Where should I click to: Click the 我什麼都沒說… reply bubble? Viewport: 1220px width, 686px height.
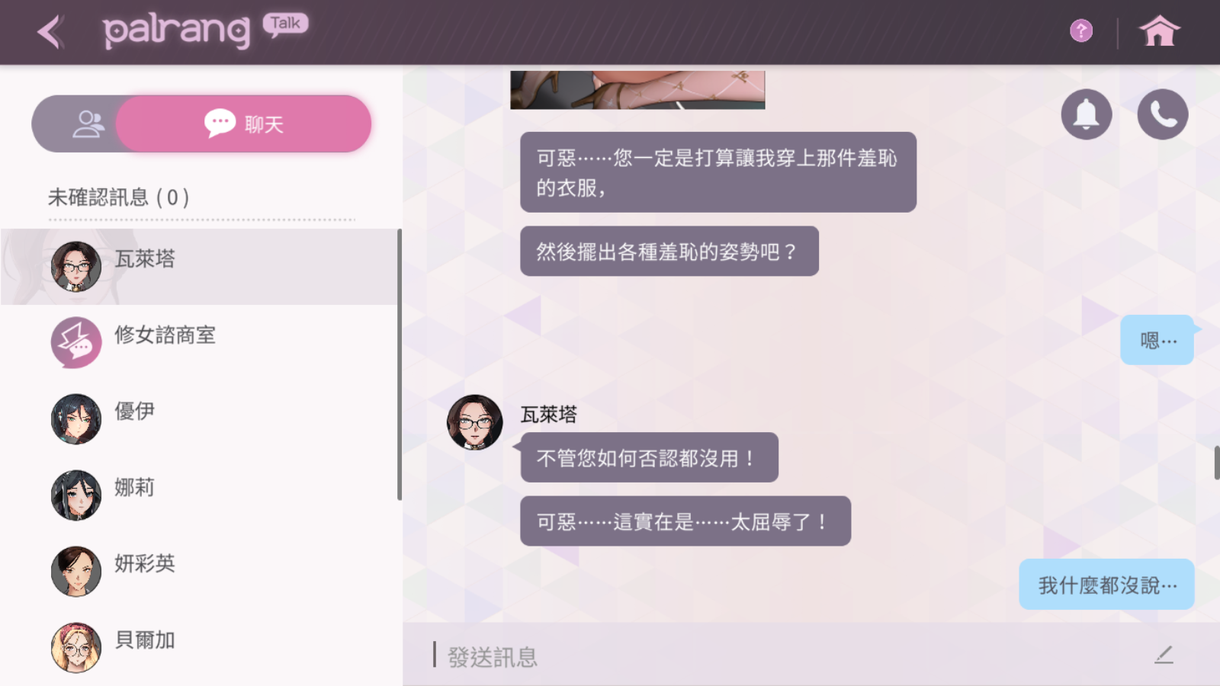1107,585
